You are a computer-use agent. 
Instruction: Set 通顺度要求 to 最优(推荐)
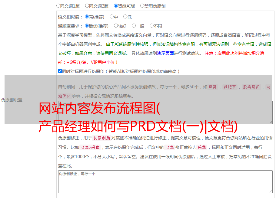click(x=87, y=26)
